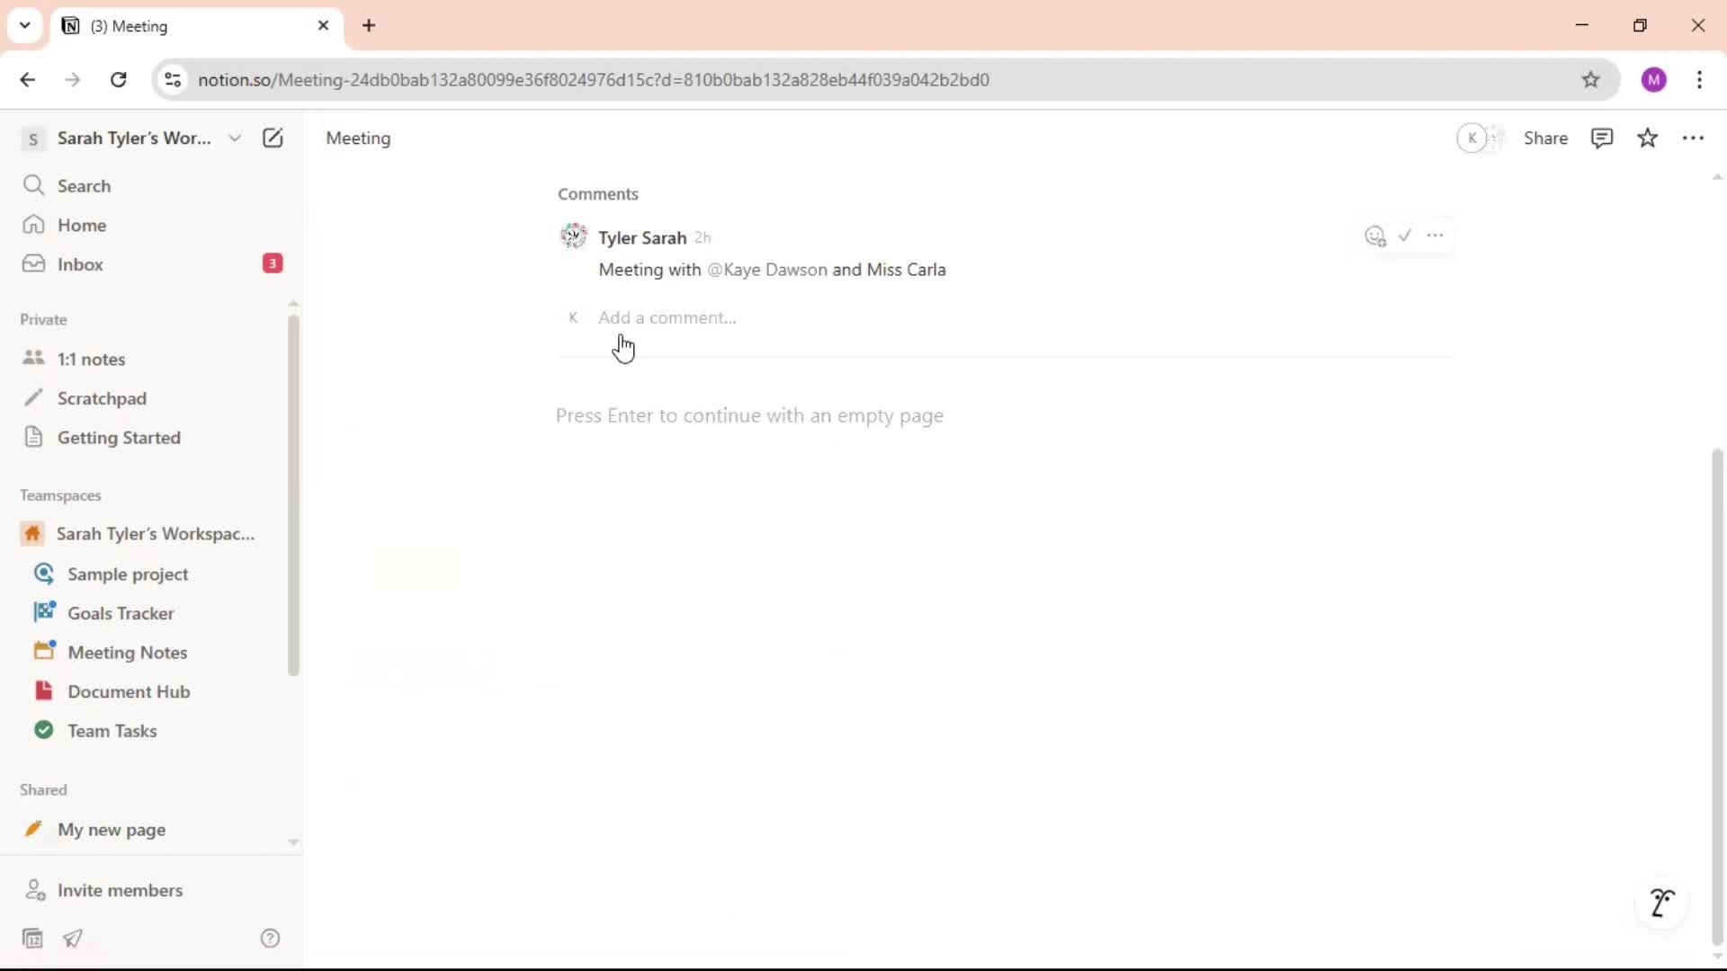Open Notion AI assistant floating button

pyautogui.click(x=1662, y=902)
